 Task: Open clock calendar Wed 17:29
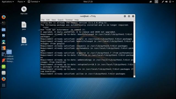(x=88, y=2)
